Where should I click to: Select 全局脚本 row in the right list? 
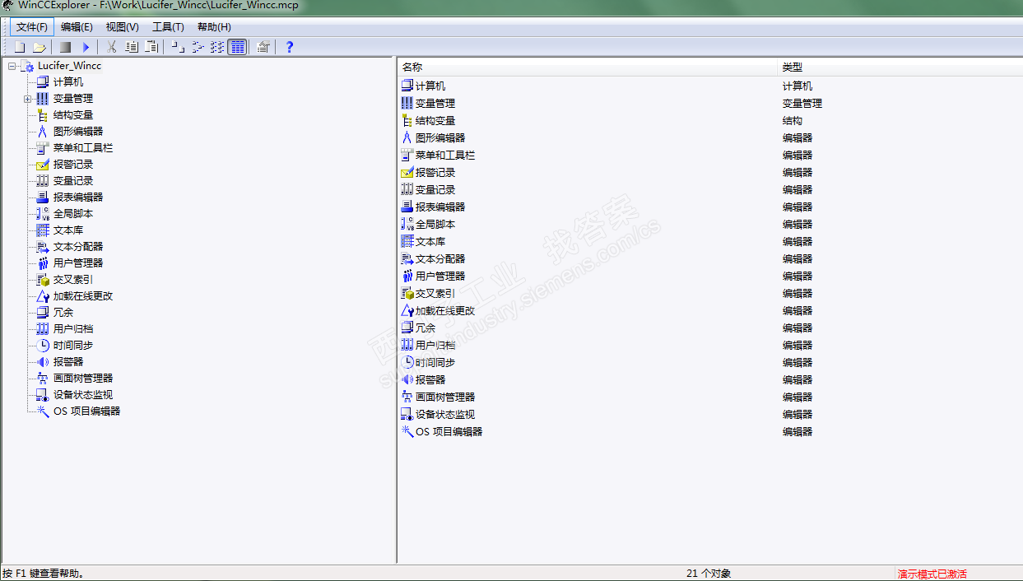point(435,224)
